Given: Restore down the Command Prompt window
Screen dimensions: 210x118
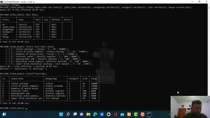Looking at the screenshot, I should tap(199, 2).
